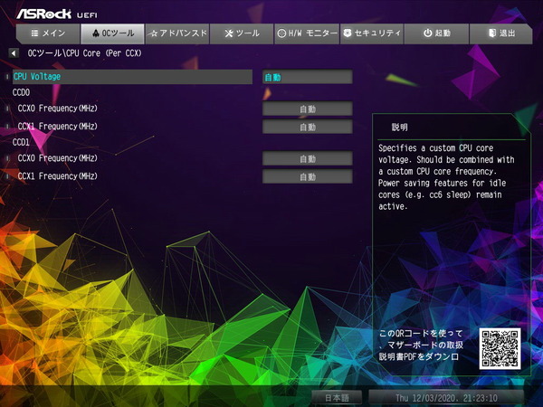The height and width of the screenshot is (407, 543).
Task: Select the CPU Voltage setting row
Action: click(131, 78)
